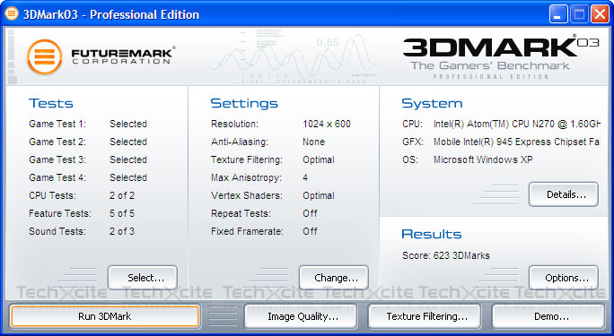Click the Game Test 1: label
Screen dimensions: 614x336
(57, 124)
